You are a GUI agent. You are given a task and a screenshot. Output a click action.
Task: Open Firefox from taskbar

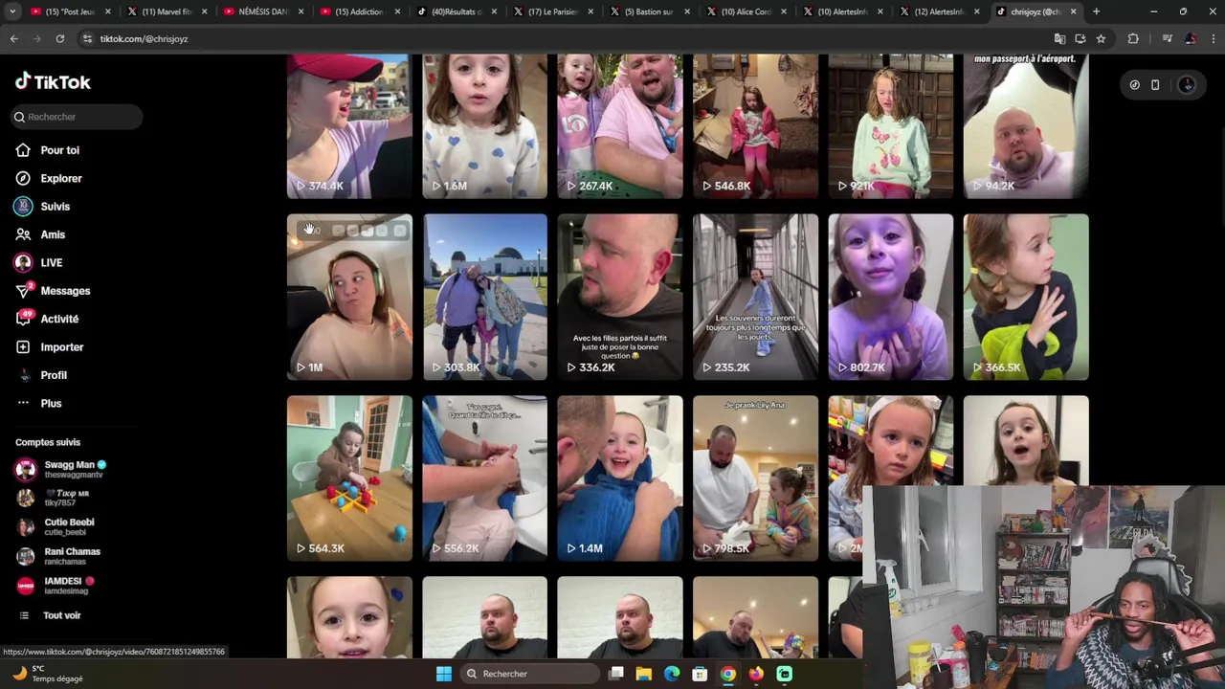point(756,674)
